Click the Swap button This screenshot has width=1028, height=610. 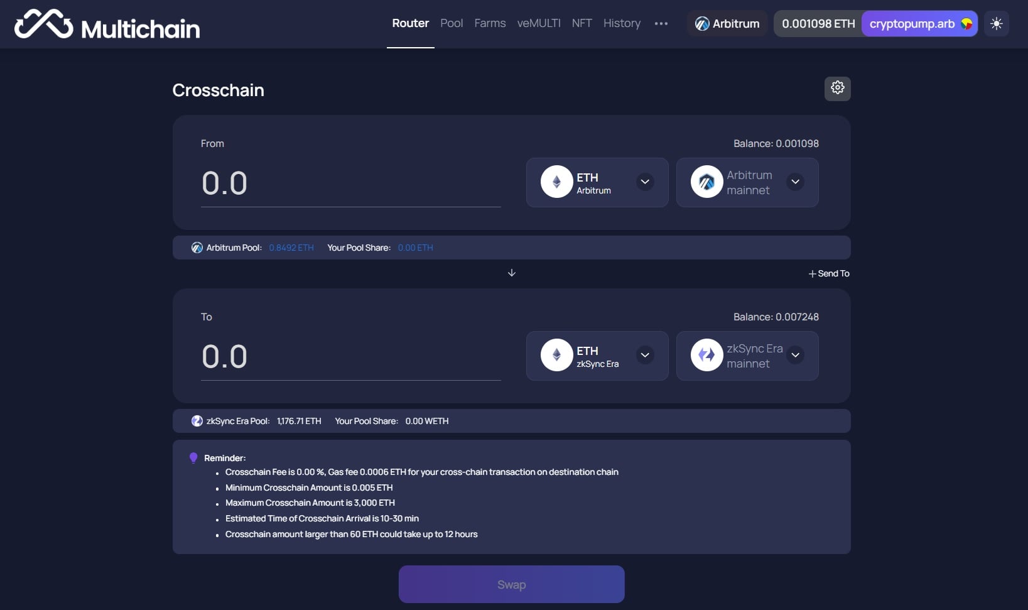(x=511, y=584)
